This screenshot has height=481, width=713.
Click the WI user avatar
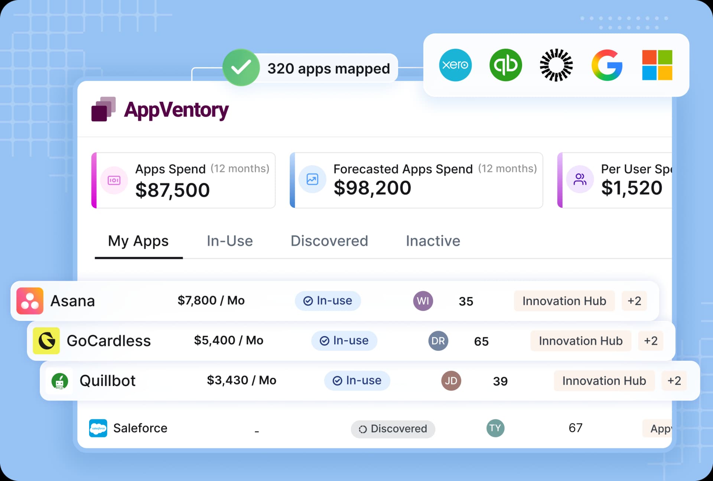click(x=423, y=301)
